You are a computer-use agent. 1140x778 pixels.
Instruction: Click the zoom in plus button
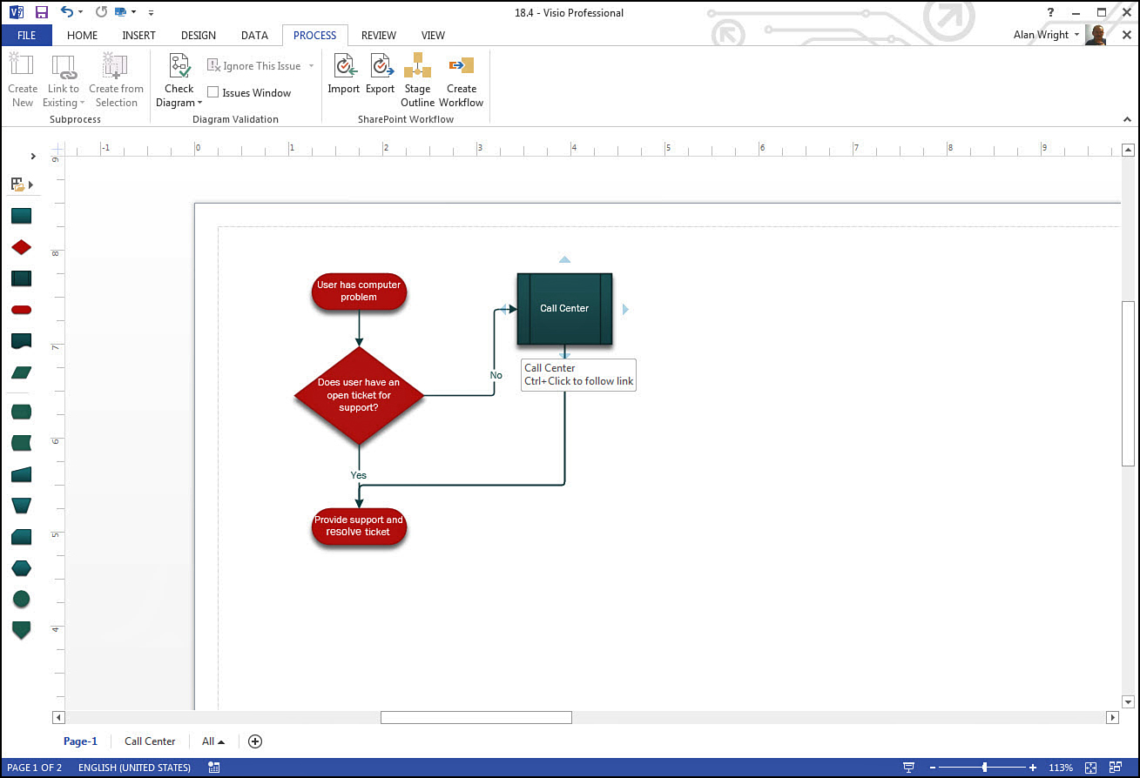point(1033,768)
